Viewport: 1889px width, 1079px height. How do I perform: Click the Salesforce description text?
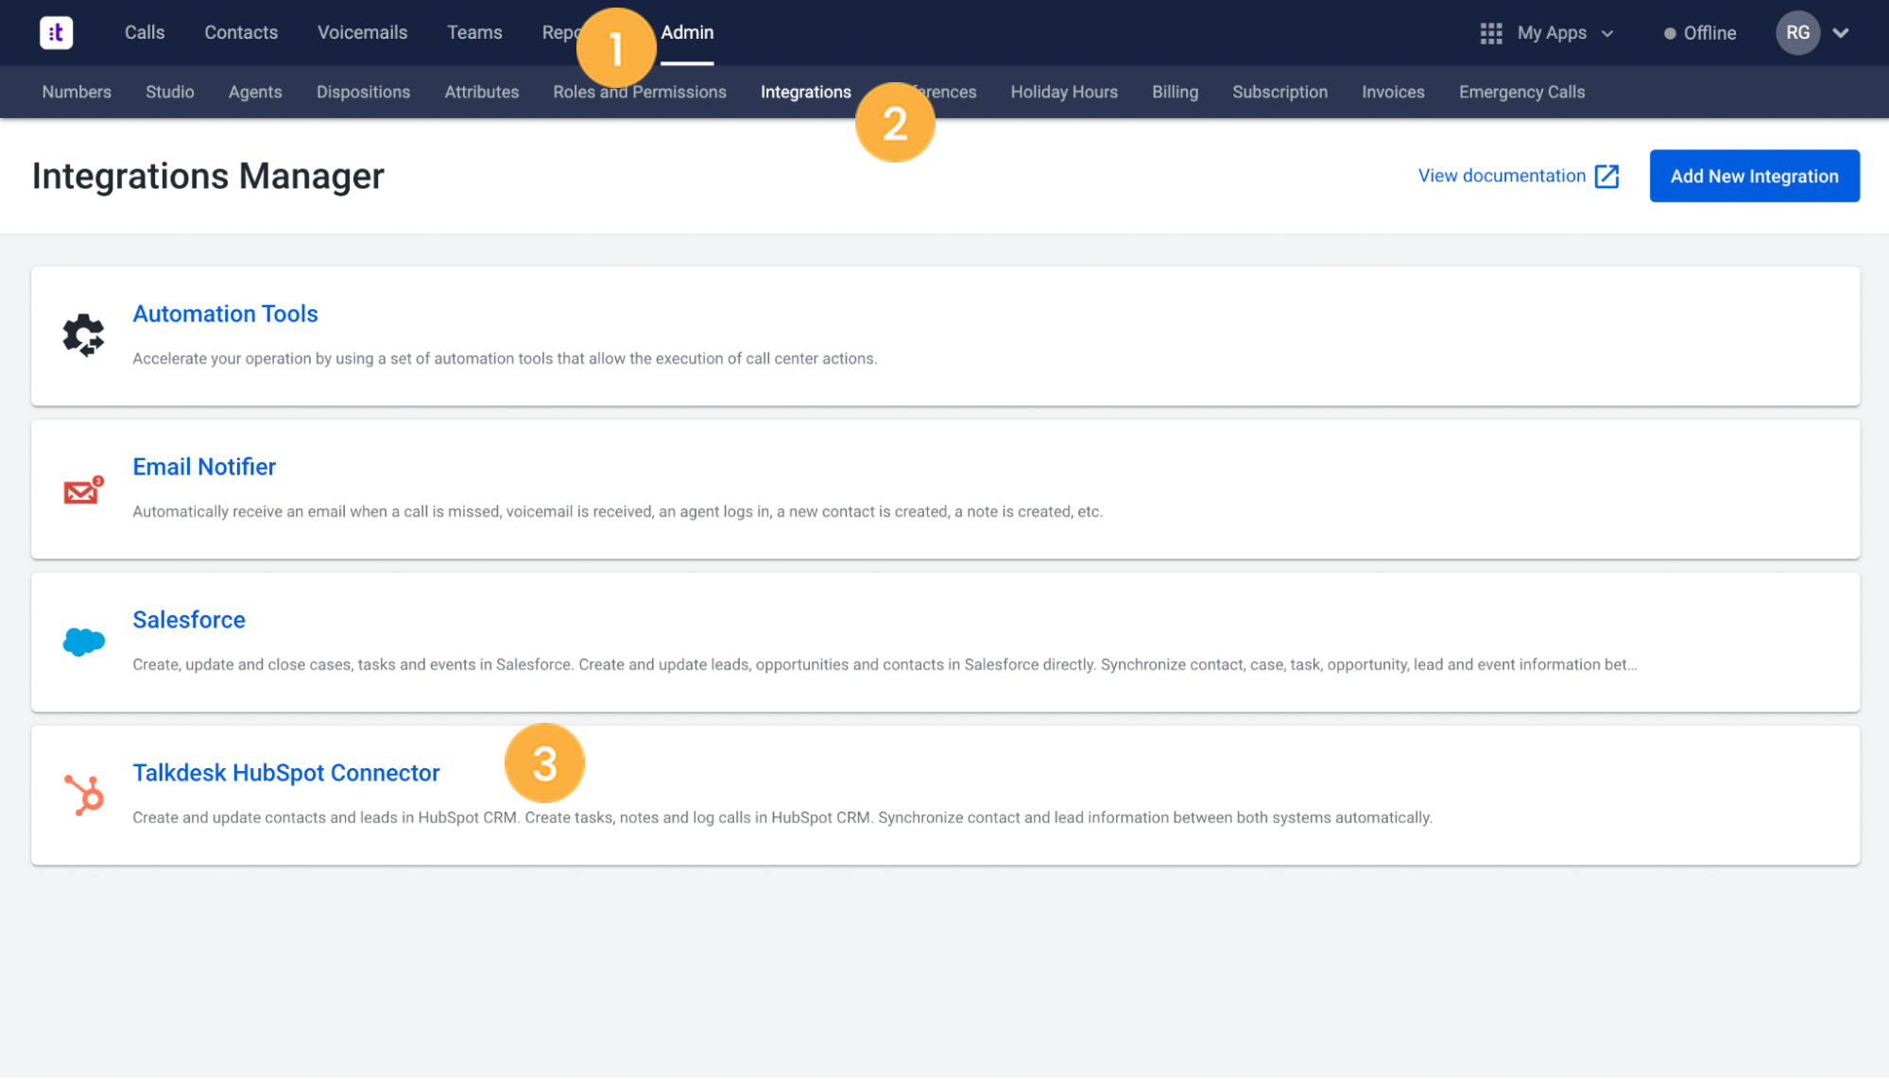(x=884, y=664)
